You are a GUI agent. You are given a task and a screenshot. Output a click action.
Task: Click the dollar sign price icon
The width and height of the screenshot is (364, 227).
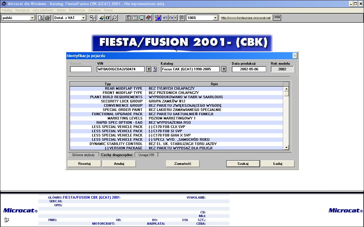(x=135, y=18)
